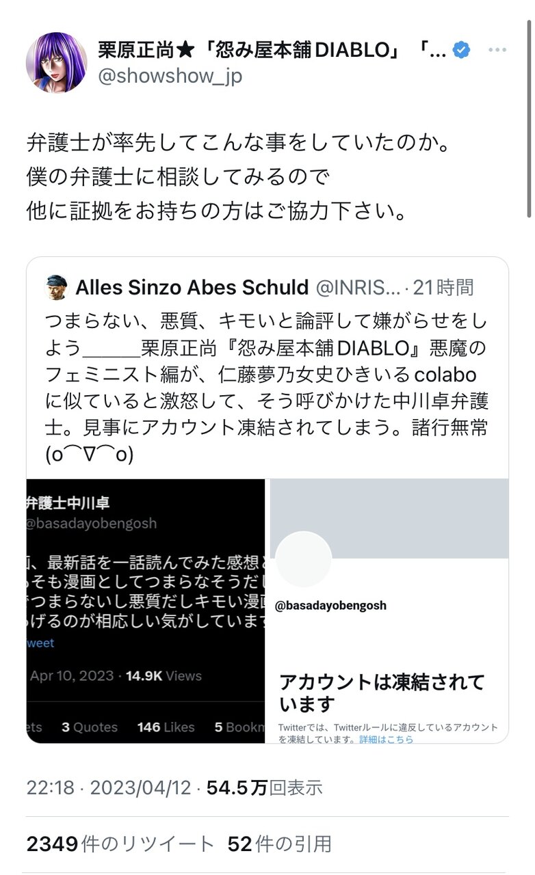Click the 詳細はこちら link in image
The height and width of the screenshot is (875, 535).
[386, 739]
